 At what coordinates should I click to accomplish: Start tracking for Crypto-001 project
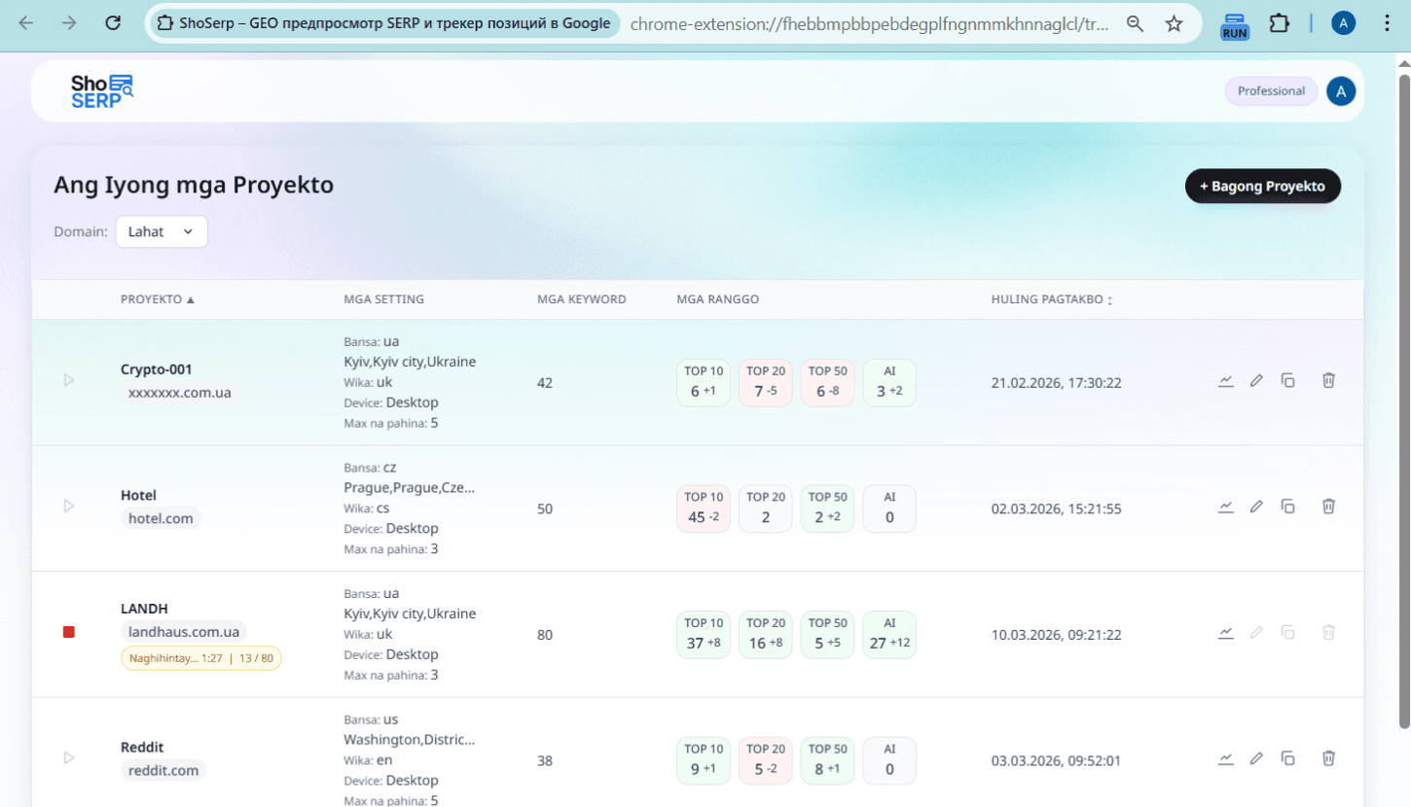[69, 380]
